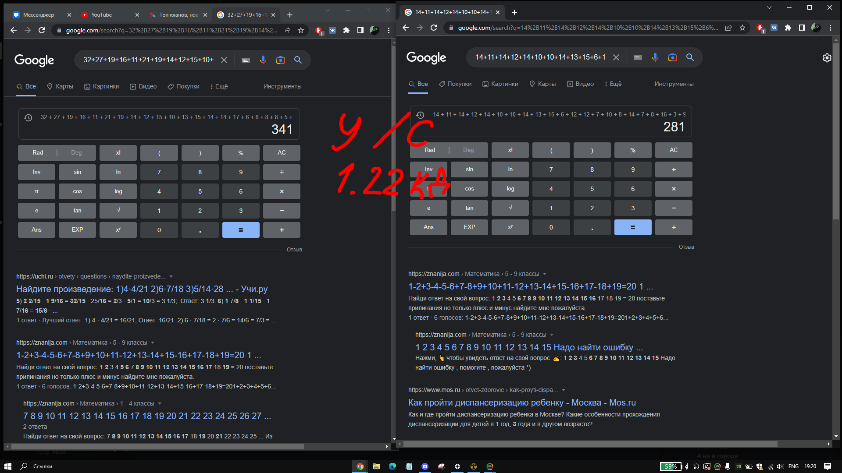
Task: Expand options arrow next to uchi.ru result
Action: (171, 277)
